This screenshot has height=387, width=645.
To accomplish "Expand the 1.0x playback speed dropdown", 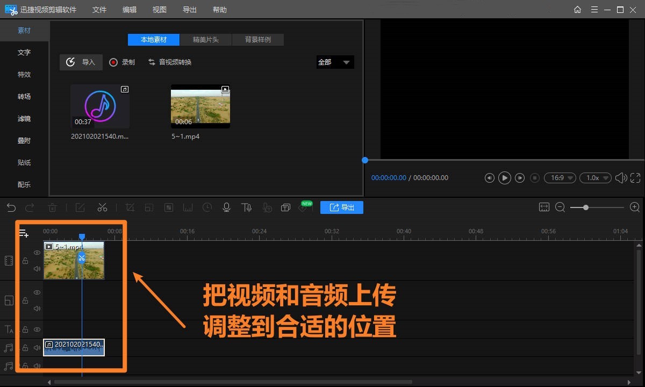I will pos(596,177).
